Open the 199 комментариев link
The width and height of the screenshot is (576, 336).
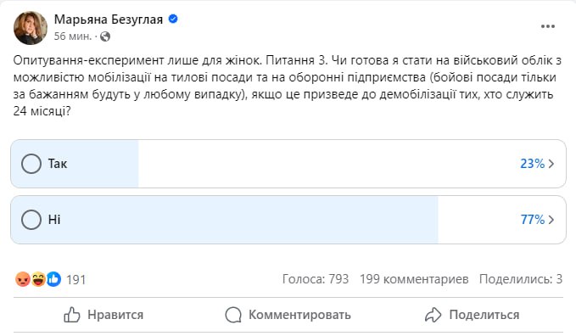414,279
